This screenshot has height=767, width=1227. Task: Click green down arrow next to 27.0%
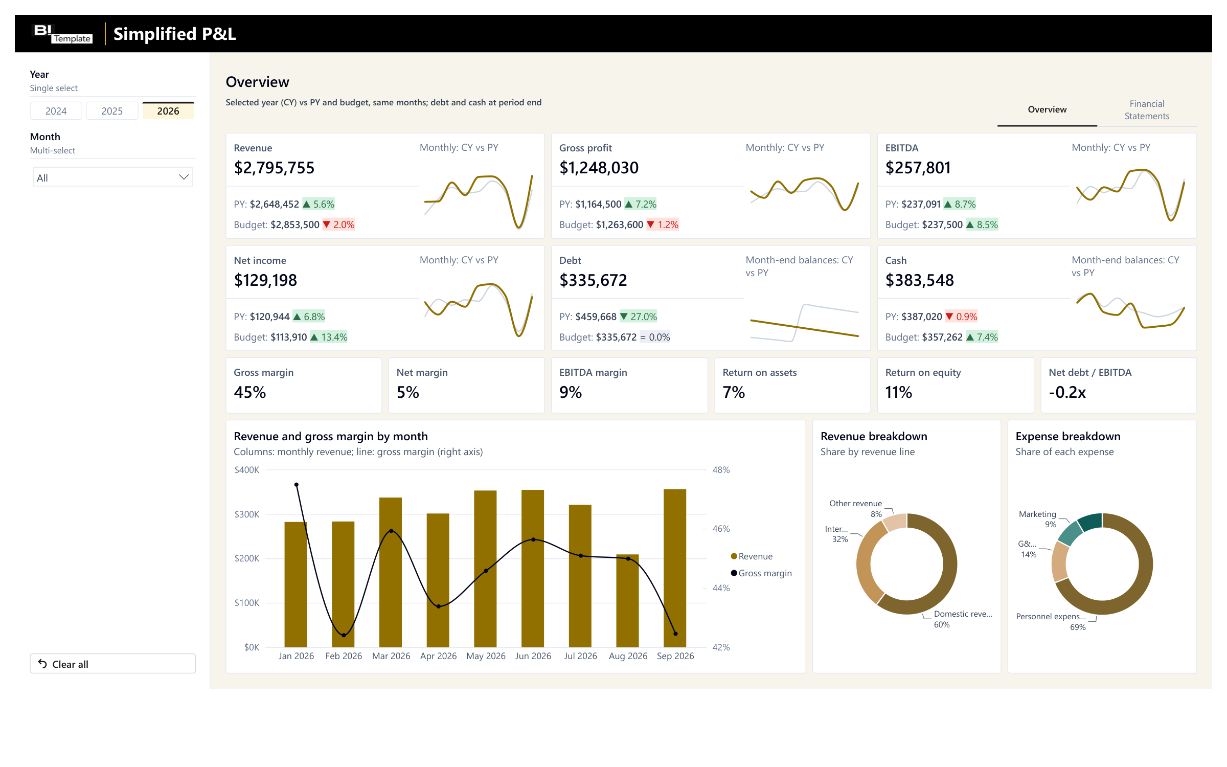(x=624, y=317)
